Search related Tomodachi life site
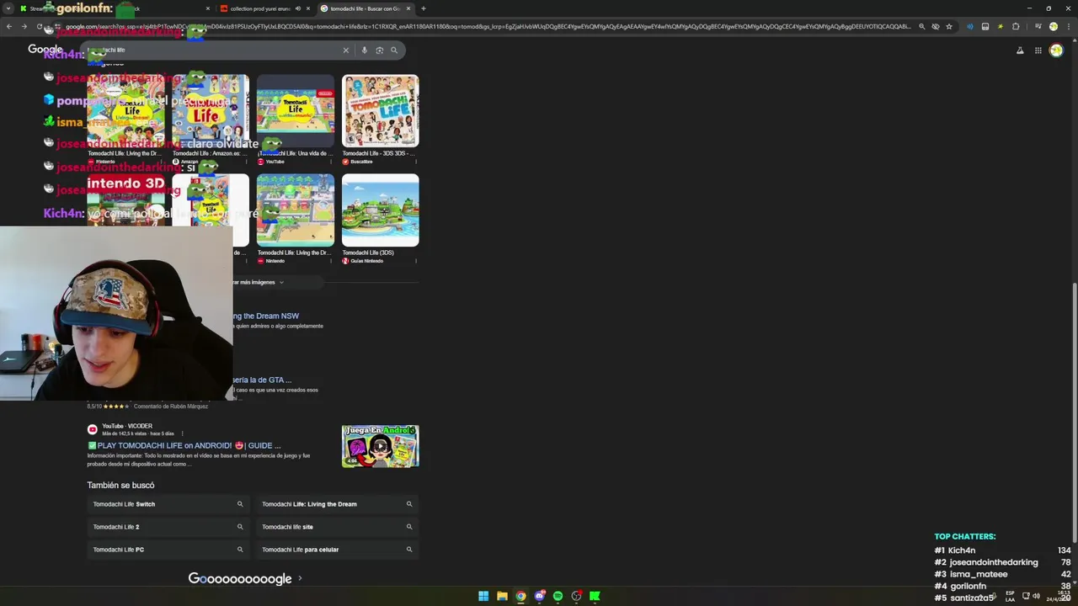 (337, 527)
